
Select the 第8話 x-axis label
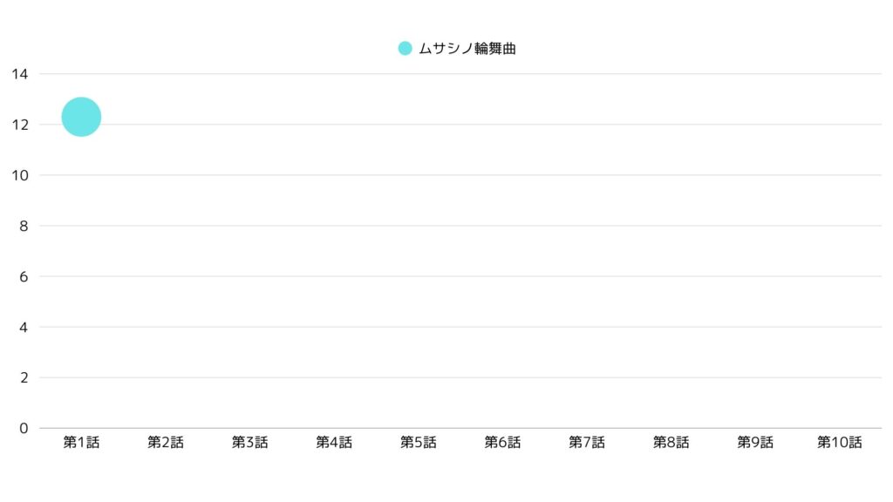tap(671, 442)
